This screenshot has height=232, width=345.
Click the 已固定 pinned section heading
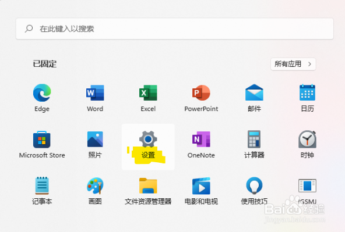(x=45, y=64)
